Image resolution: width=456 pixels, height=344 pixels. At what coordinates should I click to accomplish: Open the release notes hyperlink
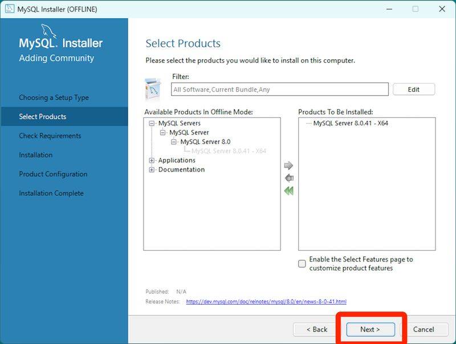[266, 302]
